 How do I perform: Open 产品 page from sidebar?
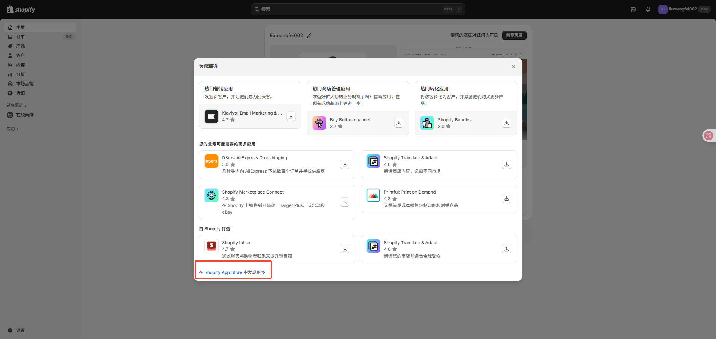pyautogui.click(x=21, y=46)
